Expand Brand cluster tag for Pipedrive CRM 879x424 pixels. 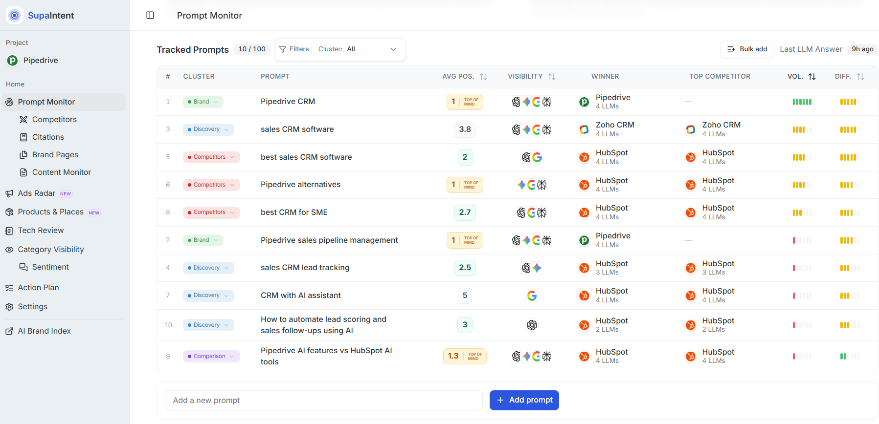(x=203, y=102)
